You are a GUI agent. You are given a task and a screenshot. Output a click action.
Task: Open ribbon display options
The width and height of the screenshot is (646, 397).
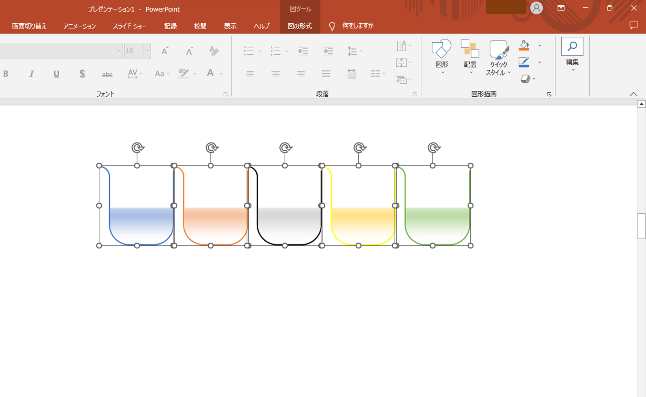(x=561, y=8)
